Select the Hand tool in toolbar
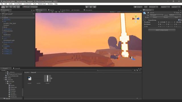 tap(3, 7)
